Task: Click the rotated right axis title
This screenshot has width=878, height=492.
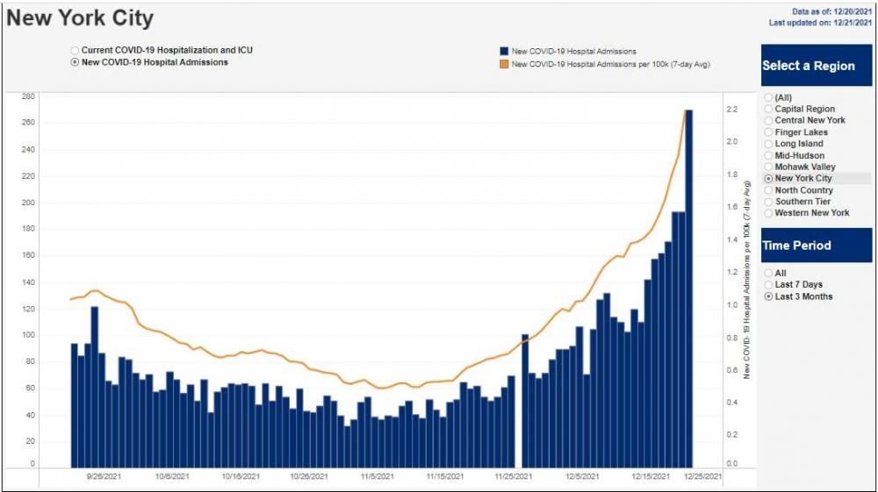Action: [746, 280]
